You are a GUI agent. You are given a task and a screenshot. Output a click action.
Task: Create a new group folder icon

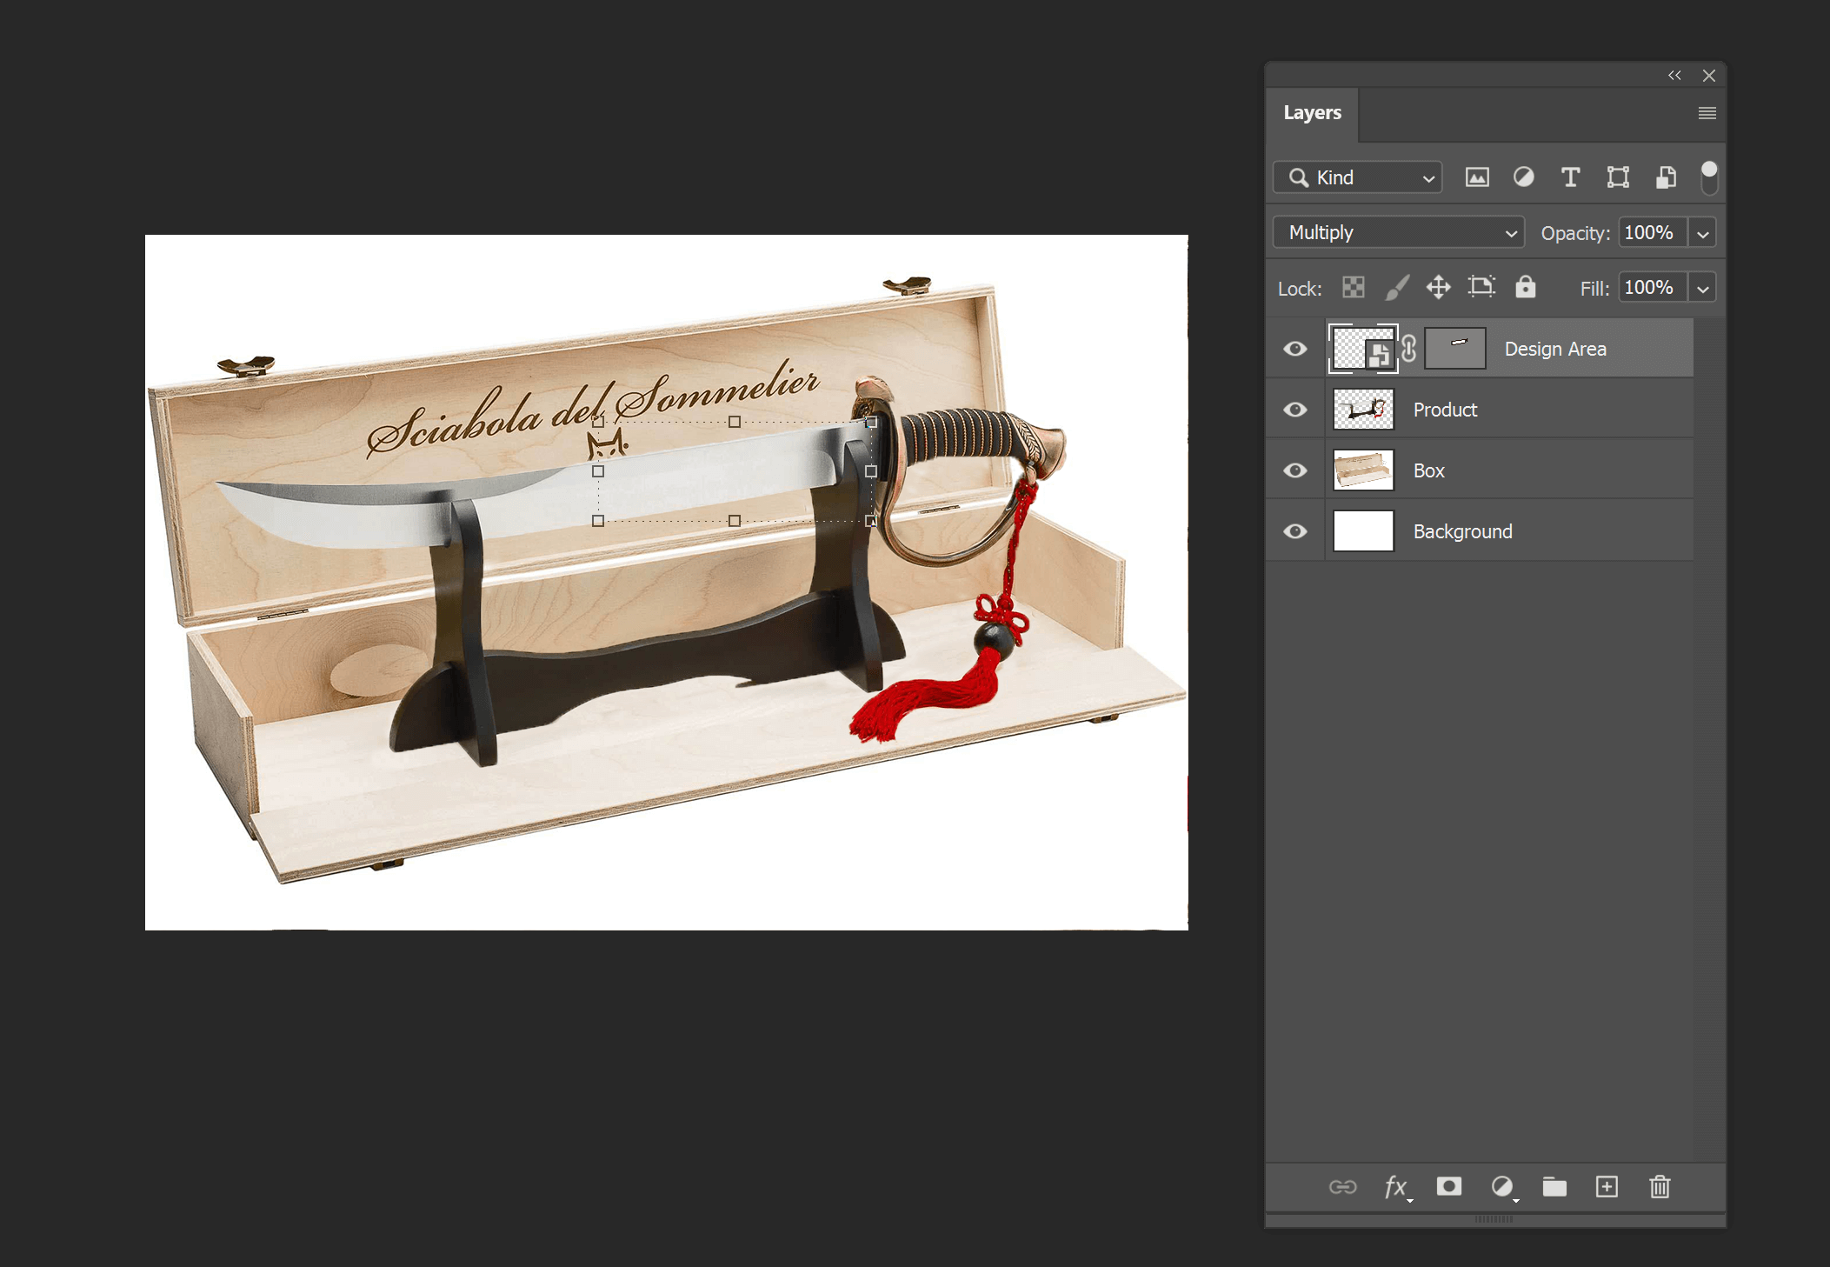pyautogui.click(x=1554, y=1187)
